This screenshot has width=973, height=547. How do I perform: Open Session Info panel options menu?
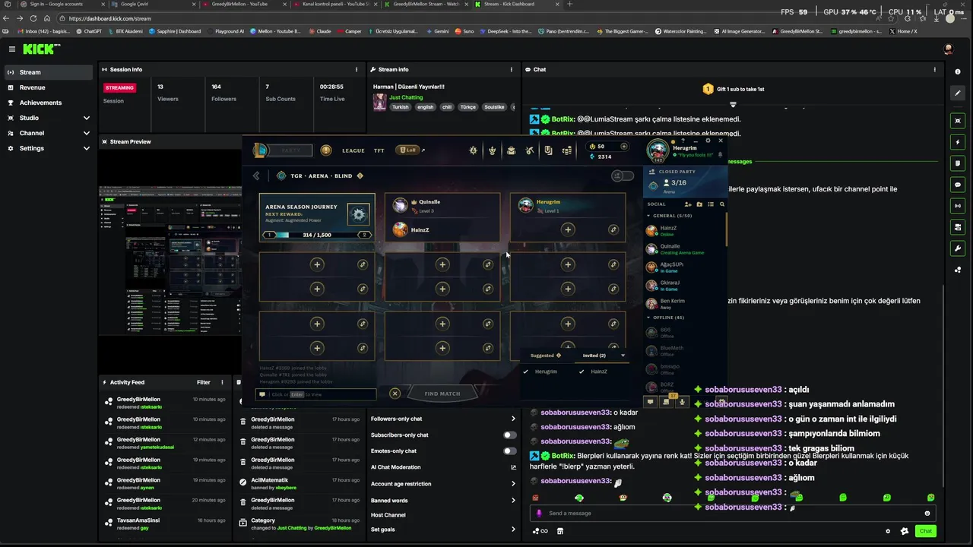[357, 69]
